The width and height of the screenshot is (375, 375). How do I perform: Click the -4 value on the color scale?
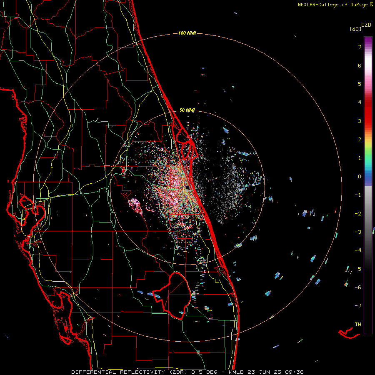point(358,250)
